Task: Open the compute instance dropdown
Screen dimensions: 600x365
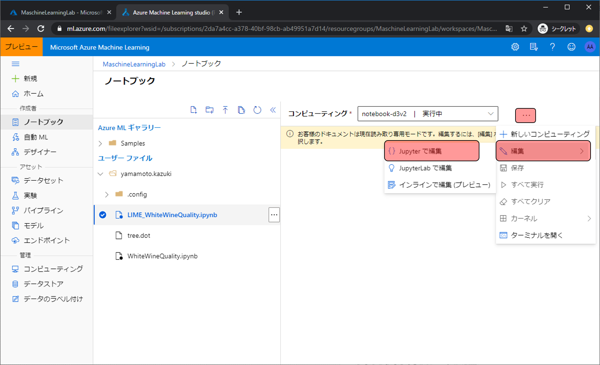Action: tap(490, 114)
